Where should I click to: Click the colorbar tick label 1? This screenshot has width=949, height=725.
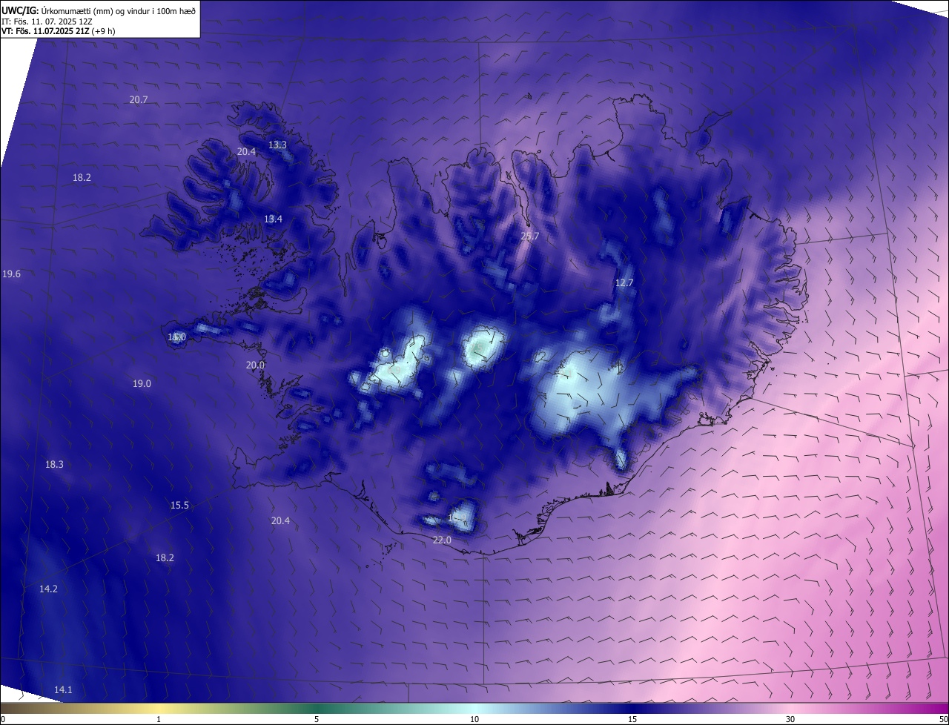pyautogui.click(x=159, y=720)
